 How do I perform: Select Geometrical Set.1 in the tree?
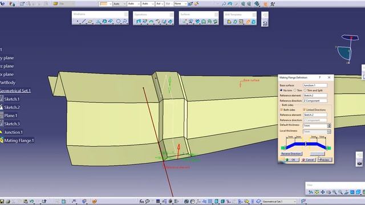click(15, 91)
